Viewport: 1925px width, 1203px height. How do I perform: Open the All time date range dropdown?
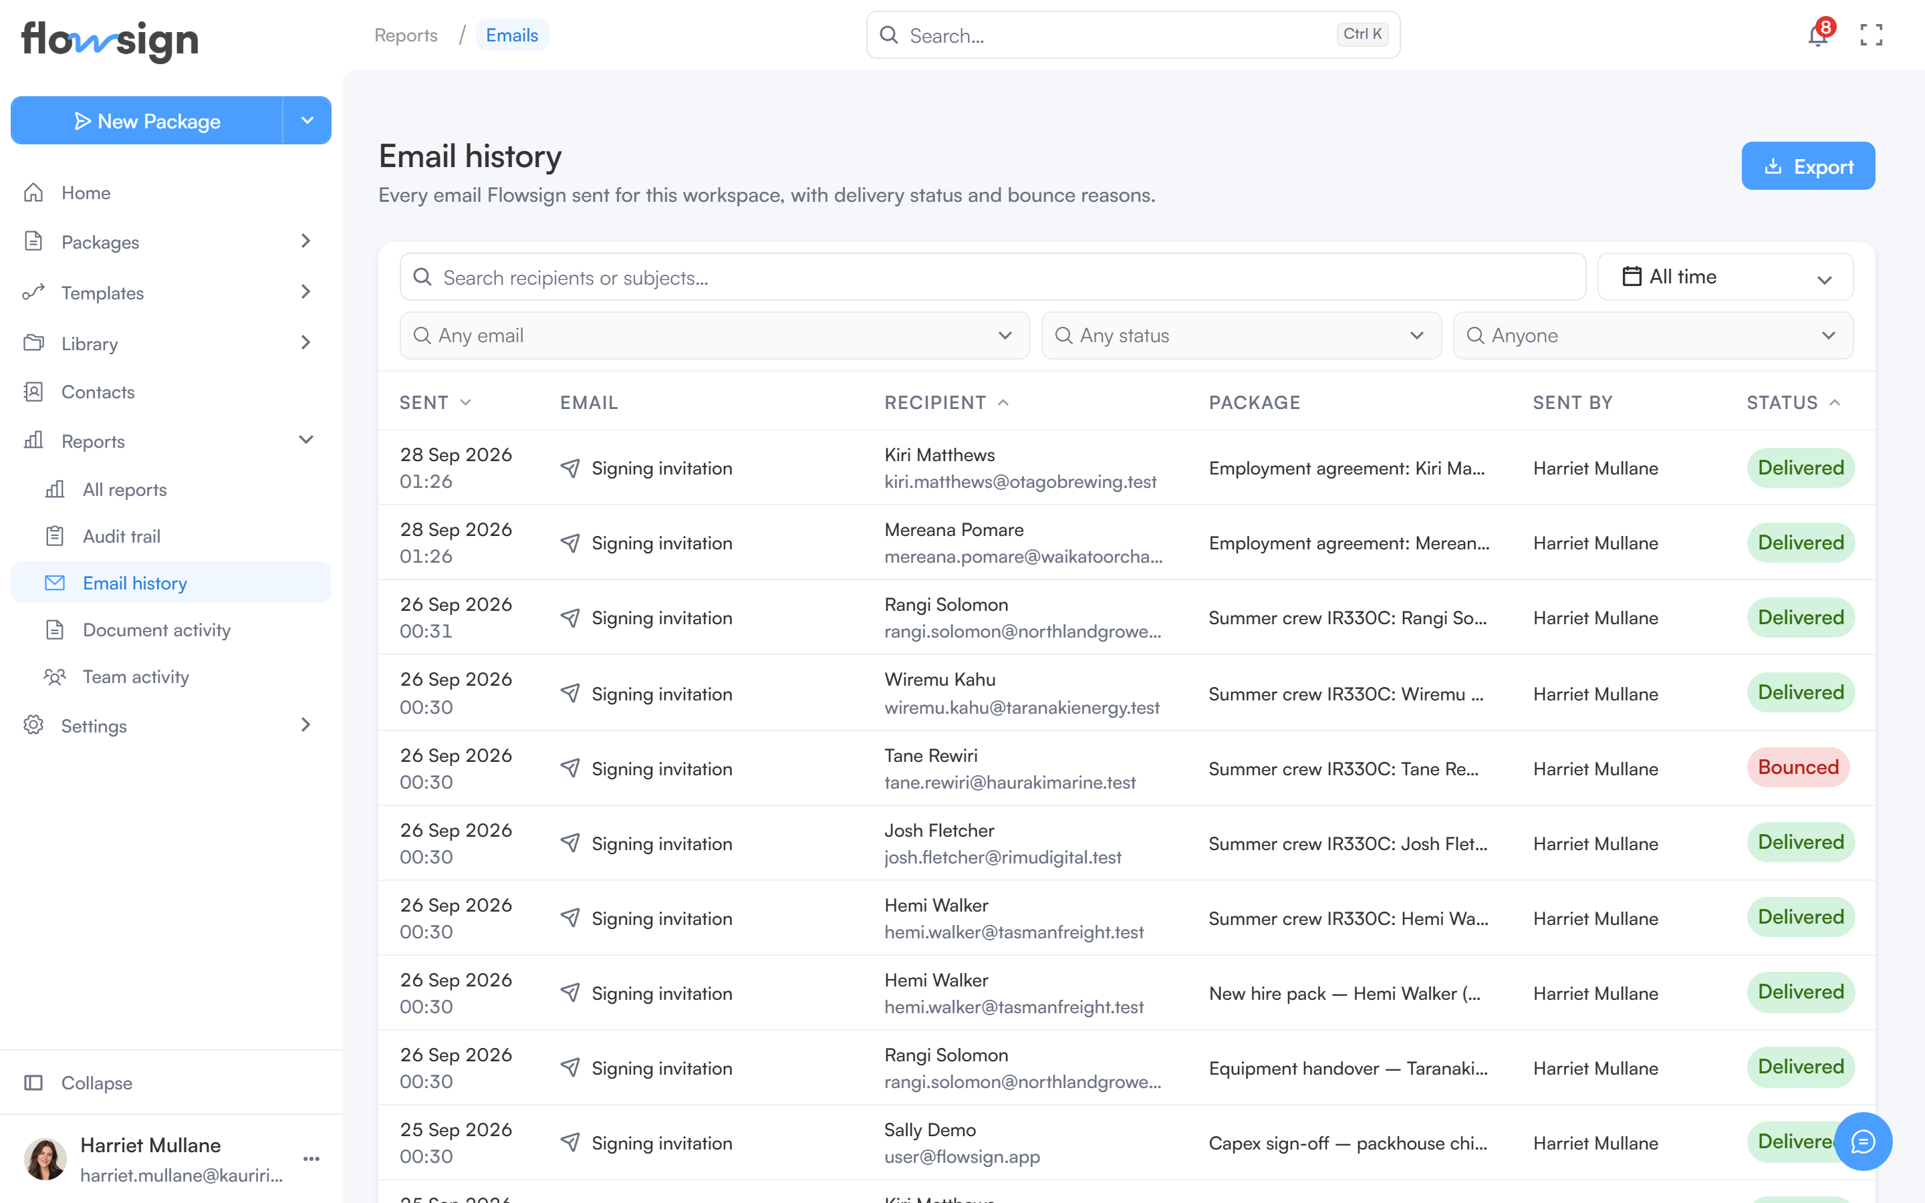click(1725, 277)
